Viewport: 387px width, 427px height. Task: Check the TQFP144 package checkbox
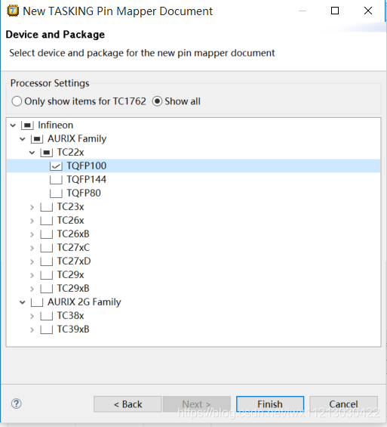[56, 180]
